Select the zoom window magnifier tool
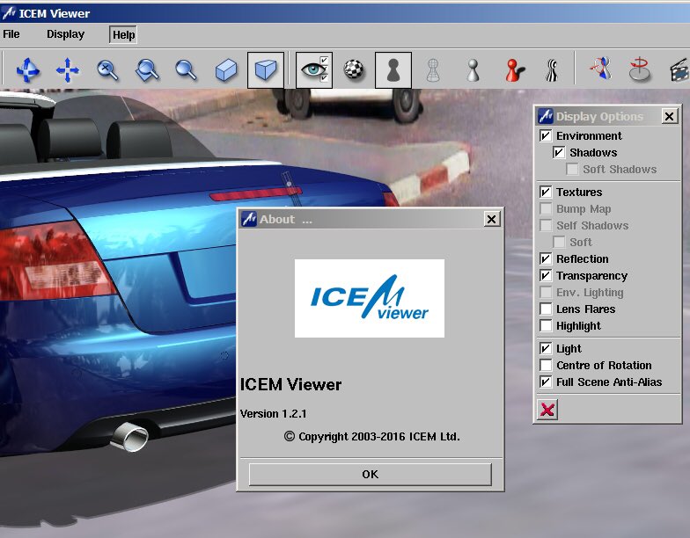690x538 pixels. pyautogui.click(x=147, y=70)
